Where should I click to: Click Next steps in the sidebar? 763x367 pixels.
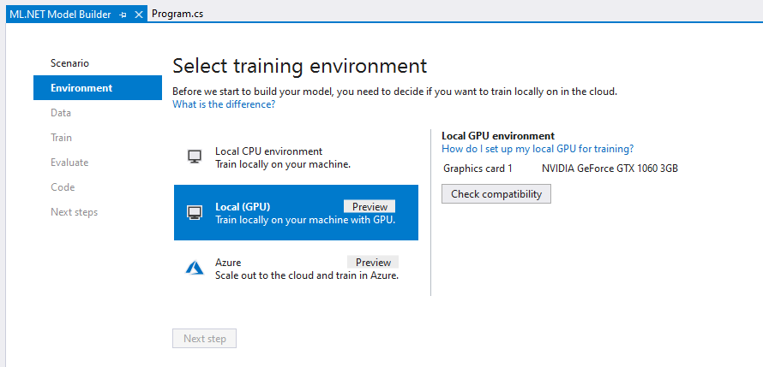point(74,212)
